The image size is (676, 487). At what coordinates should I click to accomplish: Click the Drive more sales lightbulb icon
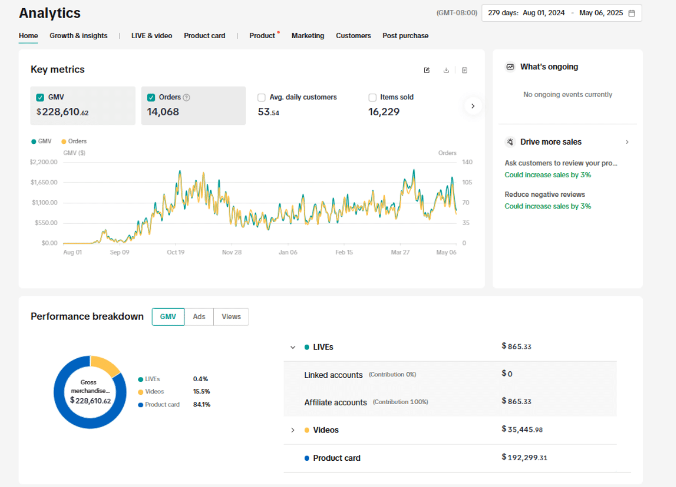coord(510,142)
